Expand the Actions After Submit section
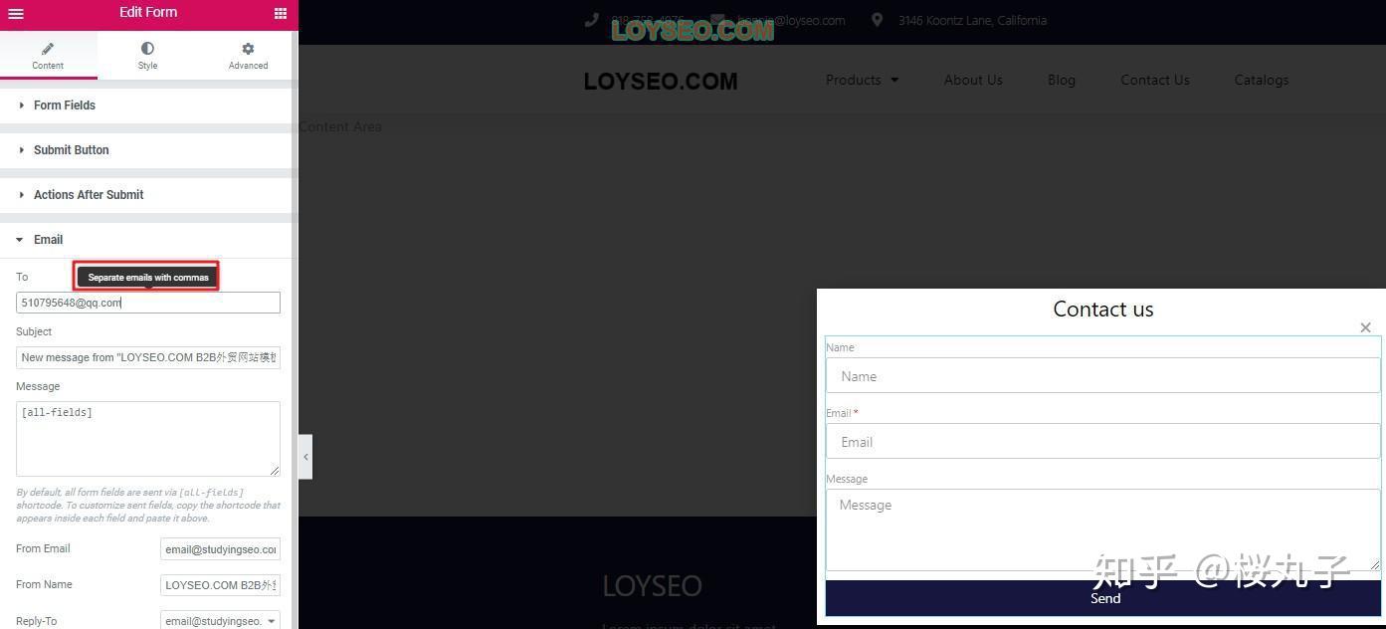1386x629 pixels. point(147,195)
